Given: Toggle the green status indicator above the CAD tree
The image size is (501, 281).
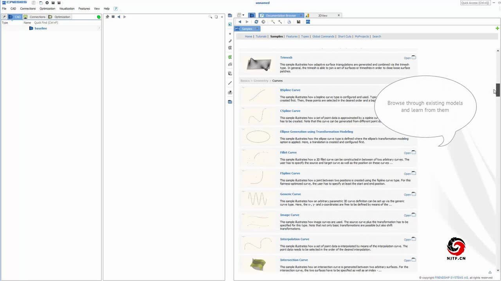Looking at the screenshot, I should point(99,17).
